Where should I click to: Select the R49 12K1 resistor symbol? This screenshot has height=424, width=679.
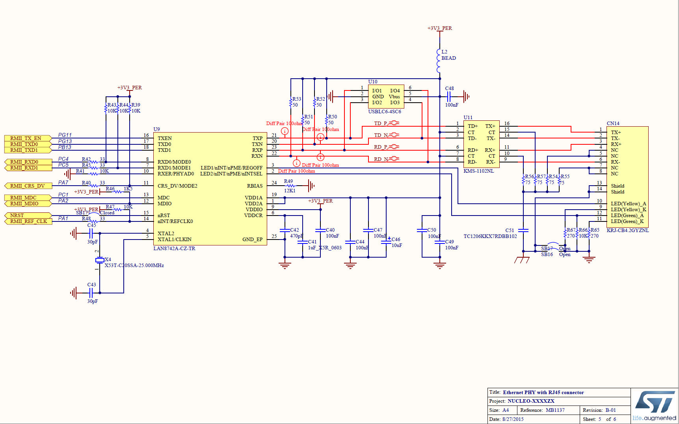pos(290,186)
